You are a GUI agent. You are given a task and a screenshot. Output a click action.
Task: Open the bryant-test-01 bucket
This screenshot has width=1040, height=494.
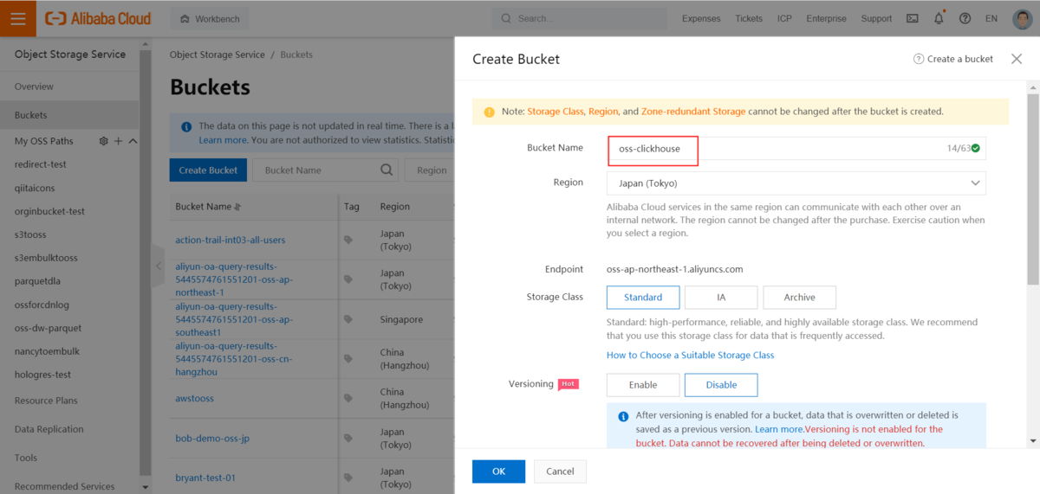(x=205, y=478)
